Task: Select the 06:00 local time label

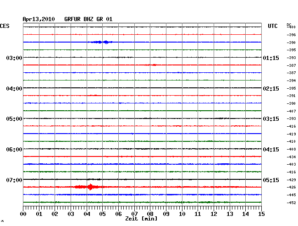Action: [14, 150]
